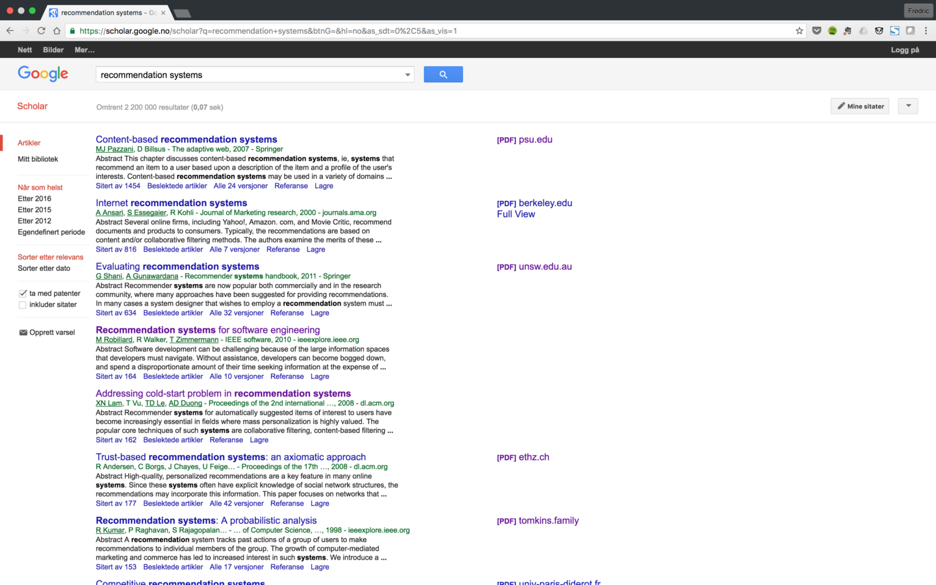Open 'Evaluating recommendation systems' result
This screenshot has width=936, height=585.
[177, 266]
